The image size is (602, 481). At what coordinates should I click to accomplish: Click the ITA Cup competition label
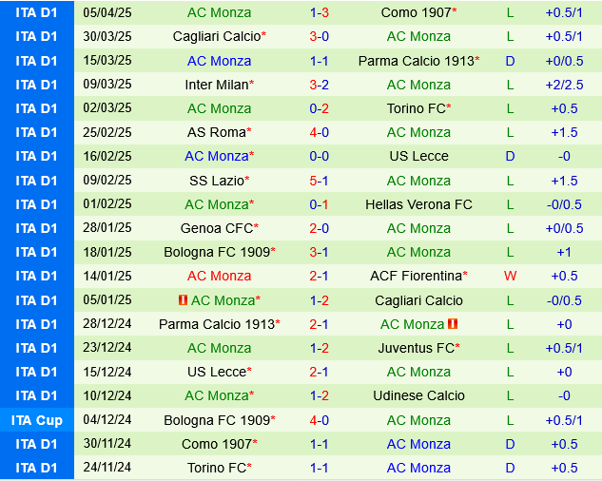(x=37, y=420)
